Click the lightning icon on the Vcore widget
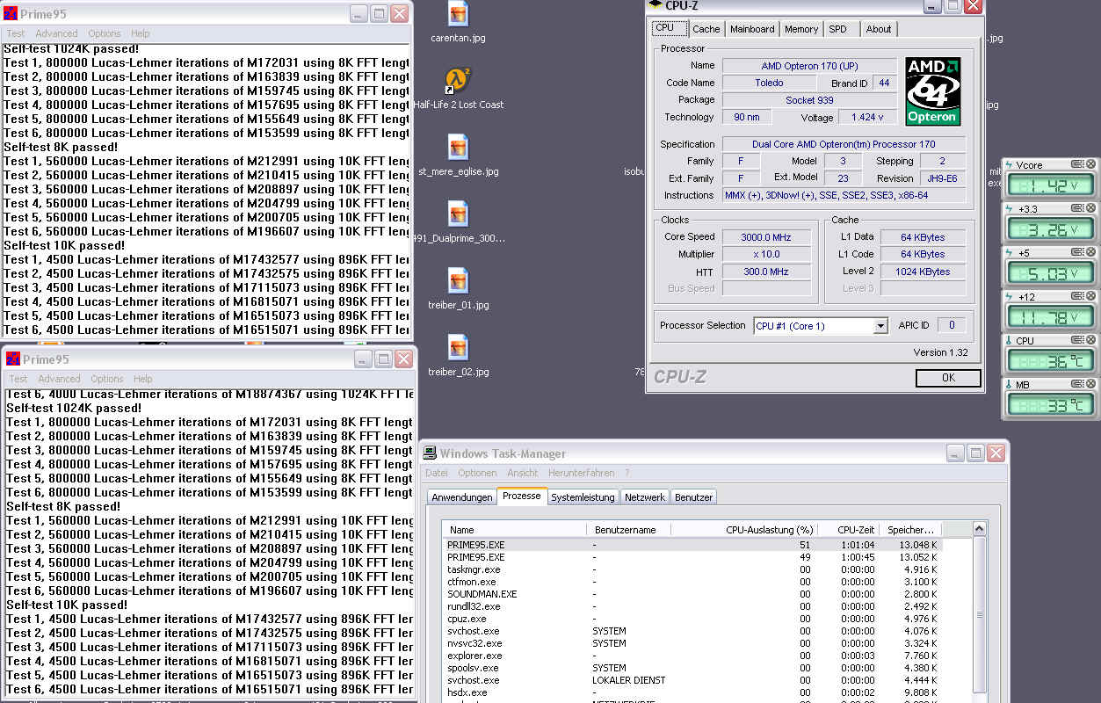Viewport: 1101px width, 703px height. (x=1009, y=164)
